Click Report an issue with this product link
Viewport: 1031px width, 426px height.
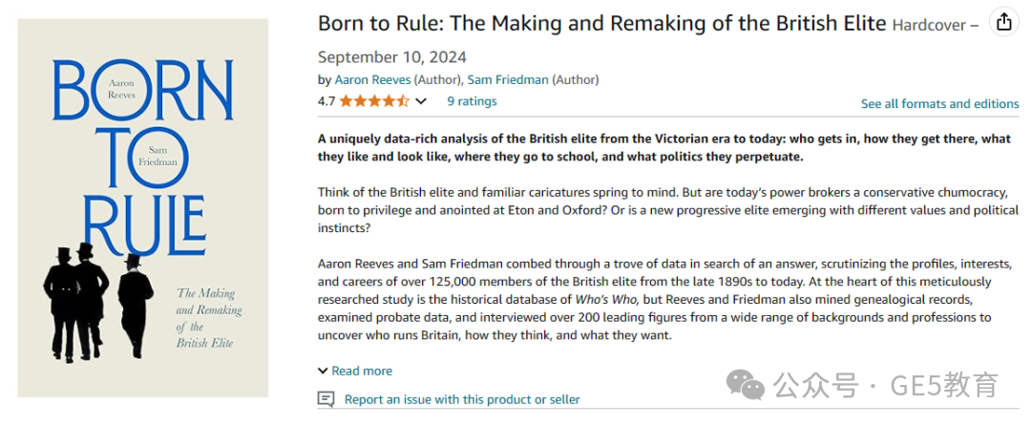pos(462,399)
